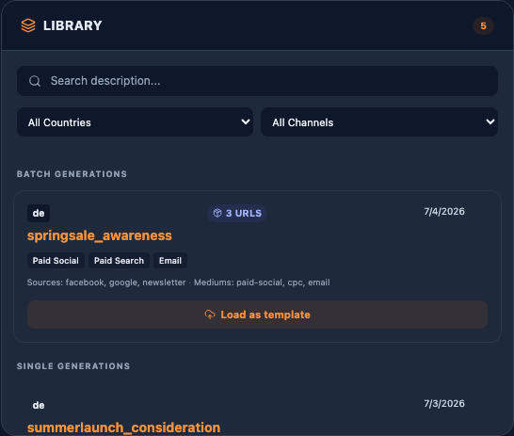
Task: Open the All Channels dropdown
Action: [x=379, y=122]
